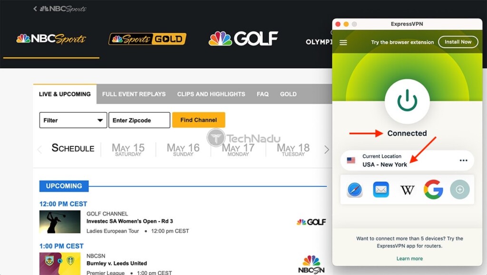The width and height of the screenshot is (487, 275).
Task: Open Investec SA Women's Open - Rd 3
Action: tap(130, 221)
